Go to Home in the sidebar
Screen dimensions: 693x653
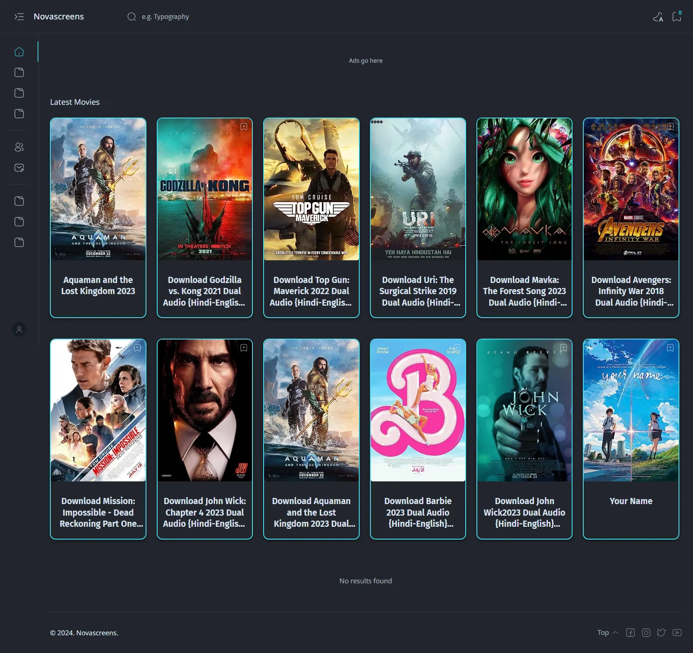click(19, 52)
